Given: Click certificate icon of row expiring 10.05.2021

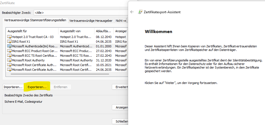Looking at the screenshot, I should 9,65.
